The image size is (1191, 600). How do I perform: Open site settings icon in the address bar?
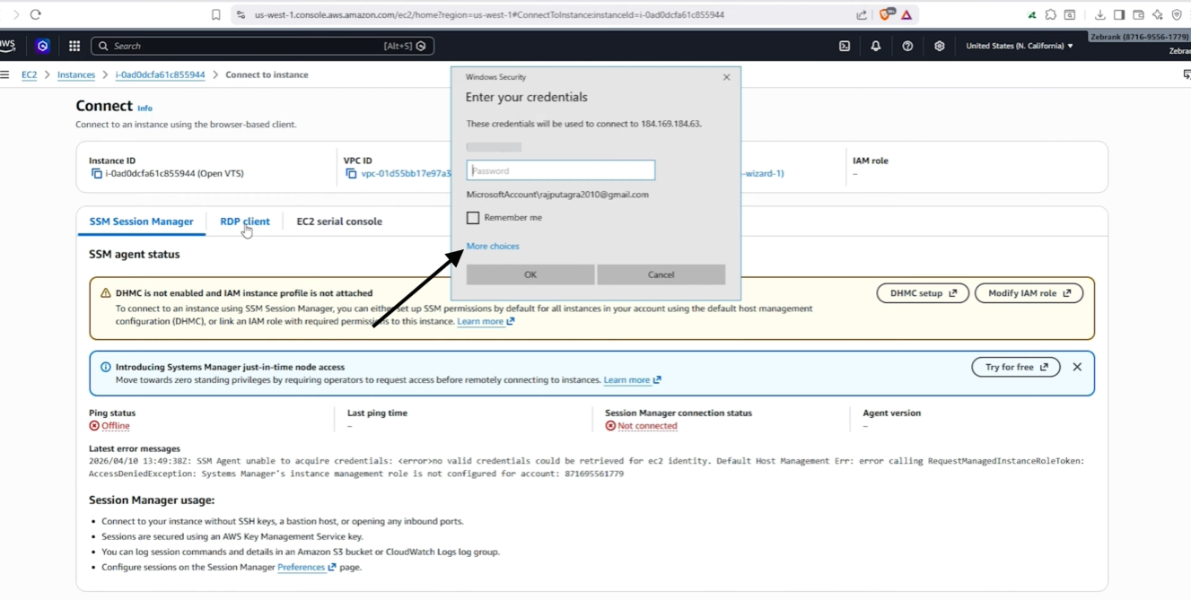(x=241, y=14)
